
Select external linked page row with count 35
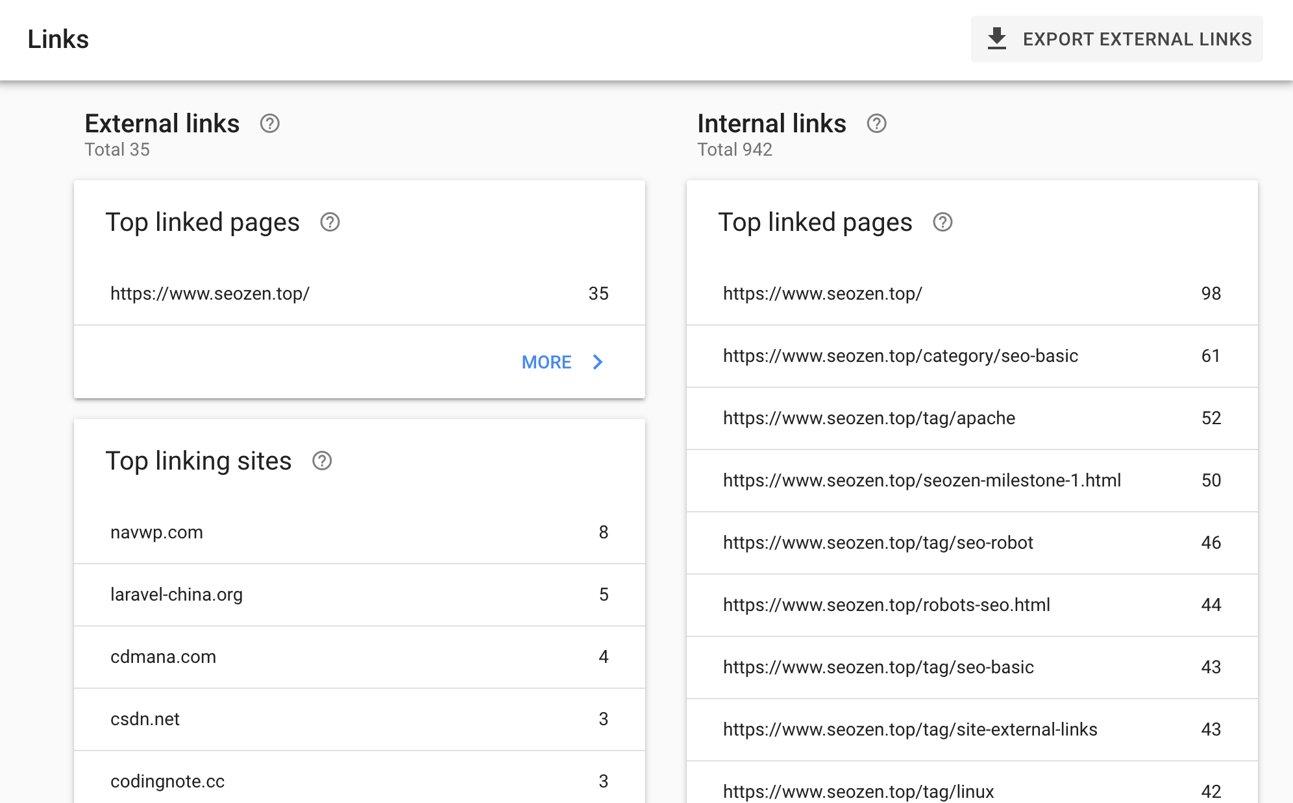click(x=360, y=294)
